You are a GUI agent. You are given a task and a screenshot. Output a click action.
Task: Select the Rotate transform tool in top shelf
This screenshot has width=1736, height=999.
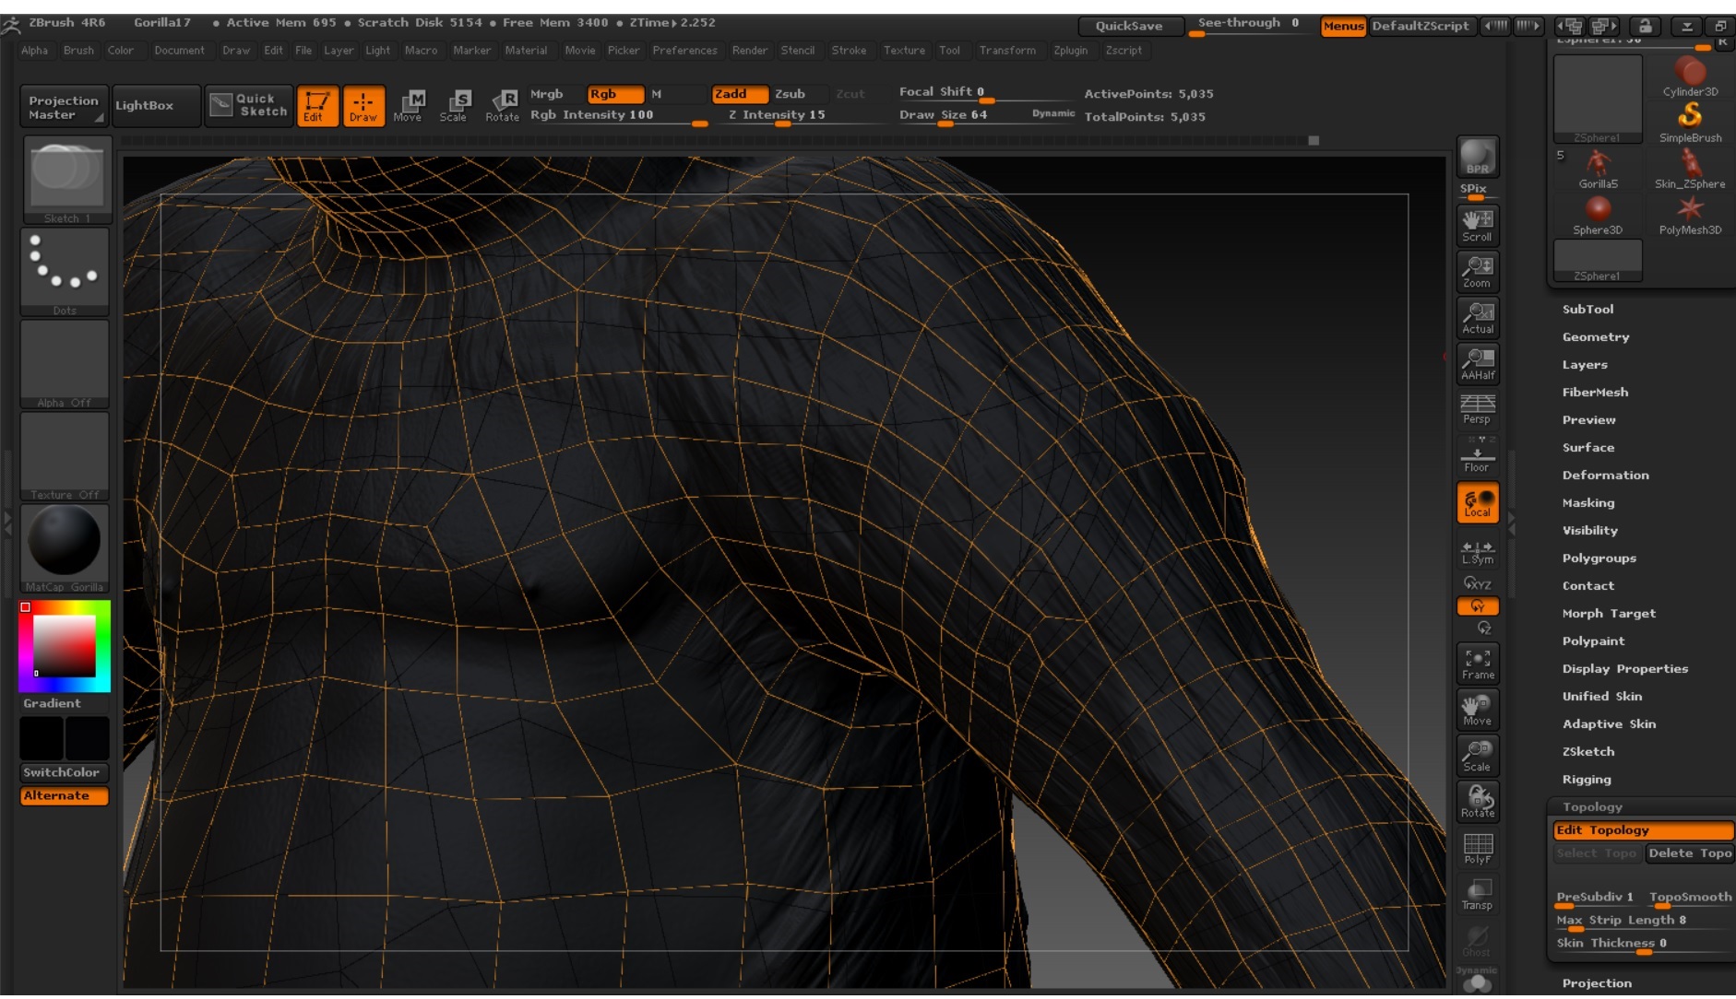(x=503, y=106)
